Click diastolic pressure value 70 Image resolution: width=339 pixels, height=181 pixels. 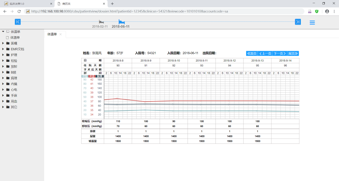point(118,126)
